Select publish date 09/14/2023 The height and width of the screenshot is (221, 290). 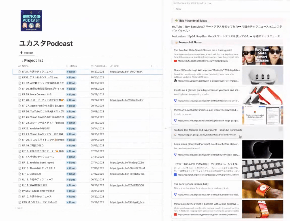[97, 106]
